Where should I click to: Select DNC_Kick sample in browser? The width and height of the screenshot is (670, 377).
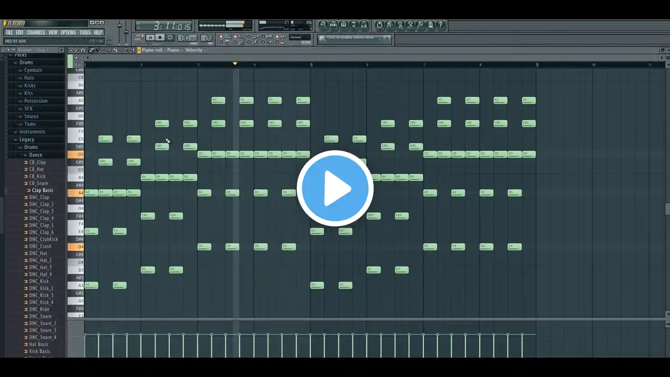tap(39, 281)
